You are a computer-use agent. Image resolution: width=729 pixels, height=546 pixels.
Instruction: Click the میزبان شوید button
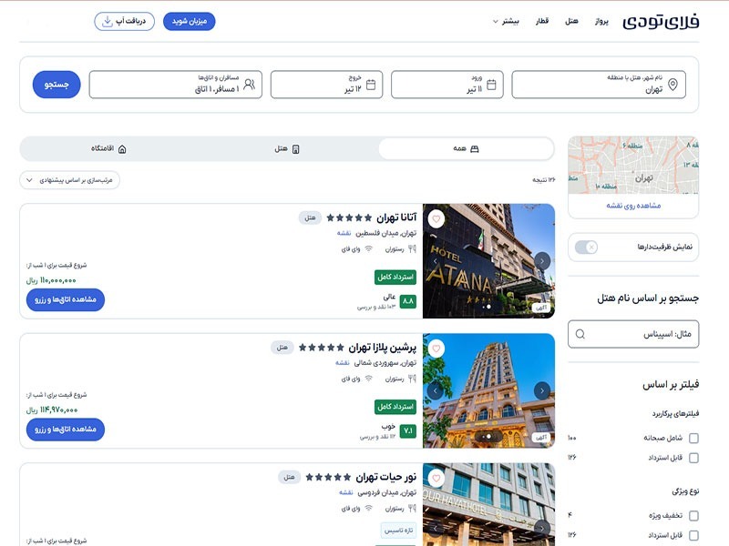pos(190,21)
